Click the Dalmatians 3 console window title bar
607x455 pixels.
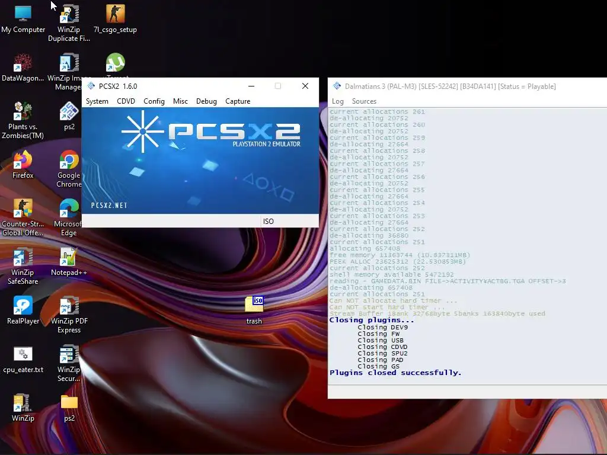point(467,86)
